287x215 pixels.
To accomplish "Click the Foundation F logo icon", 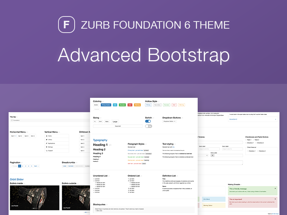I will [x=66, y=24].
